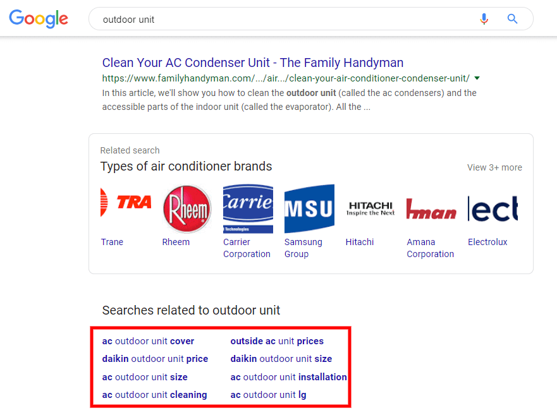
Task: Click the blue search magnifier icon
Action: click(x=512, y=19)
